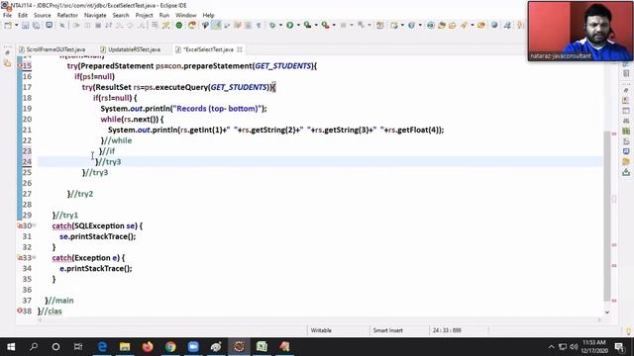
Task: Open Excel from the taskbar
Action: pyautogui.click(x=262, y=347)
